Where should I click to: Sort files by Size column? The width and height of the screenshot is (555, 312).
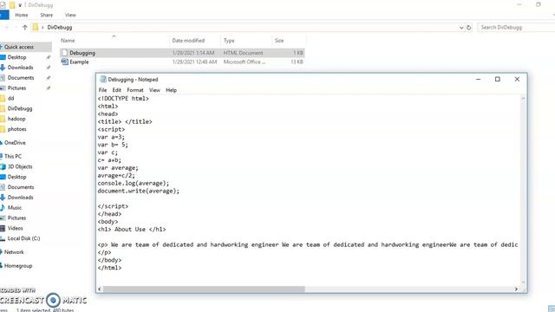[x=279, y=41]
